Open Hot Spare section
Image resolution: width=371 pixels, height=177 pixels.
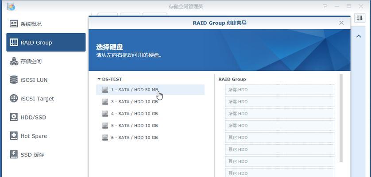coord(46,136)
